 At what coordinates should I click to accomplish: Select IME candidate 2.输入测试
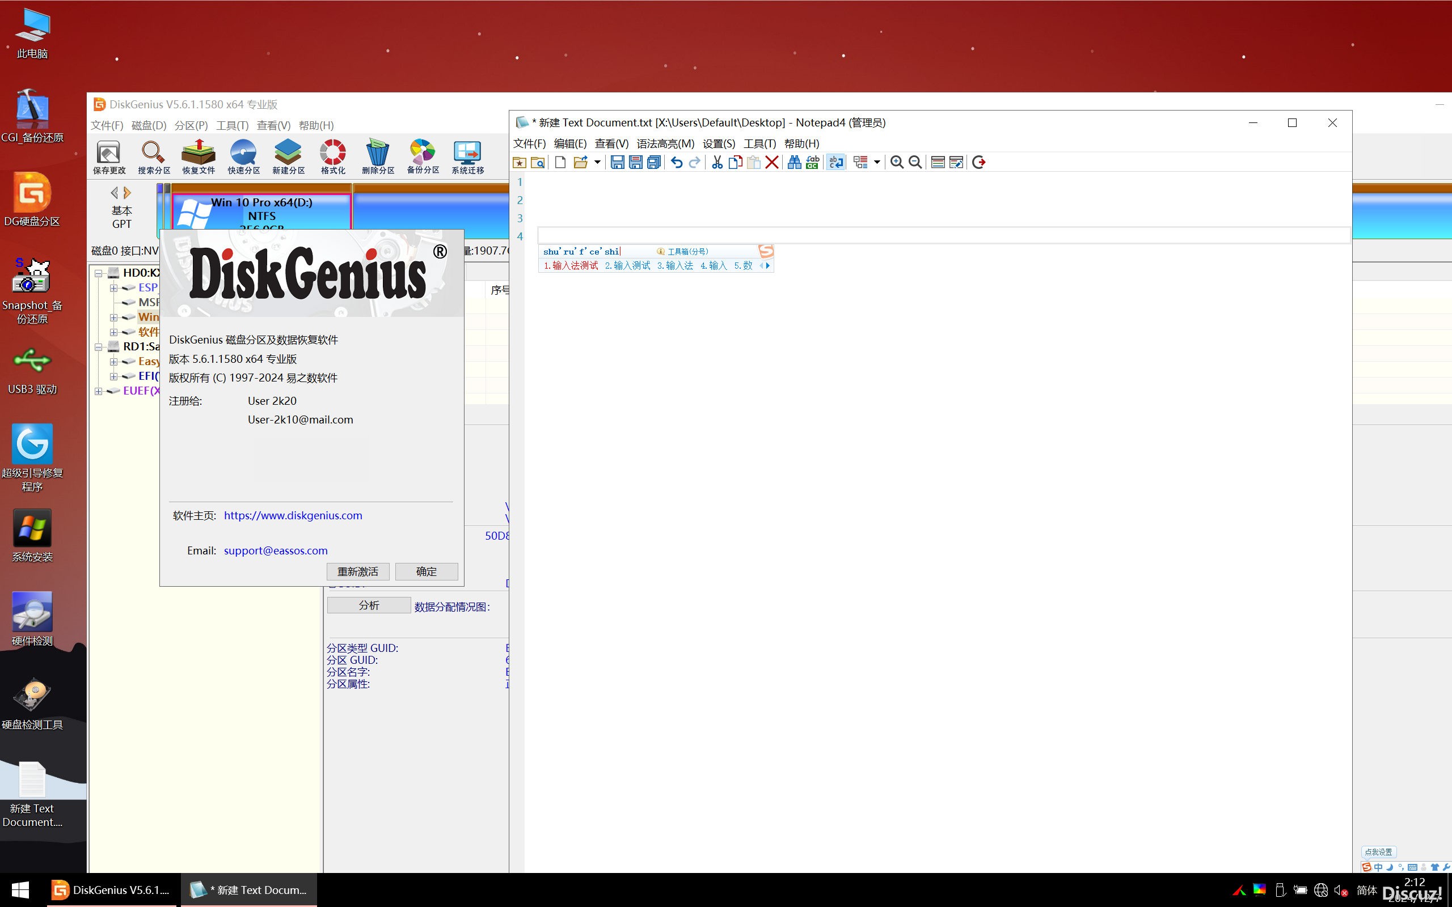(x=628, y=265)
